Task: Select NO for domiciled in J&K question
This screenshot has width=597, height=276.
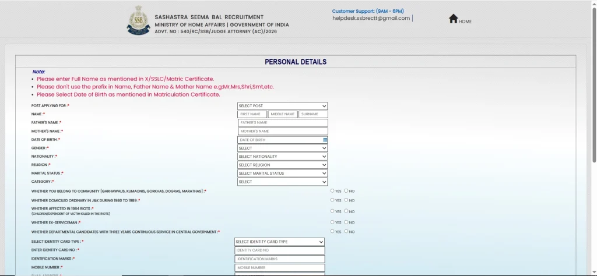Action: pos(346,200)
